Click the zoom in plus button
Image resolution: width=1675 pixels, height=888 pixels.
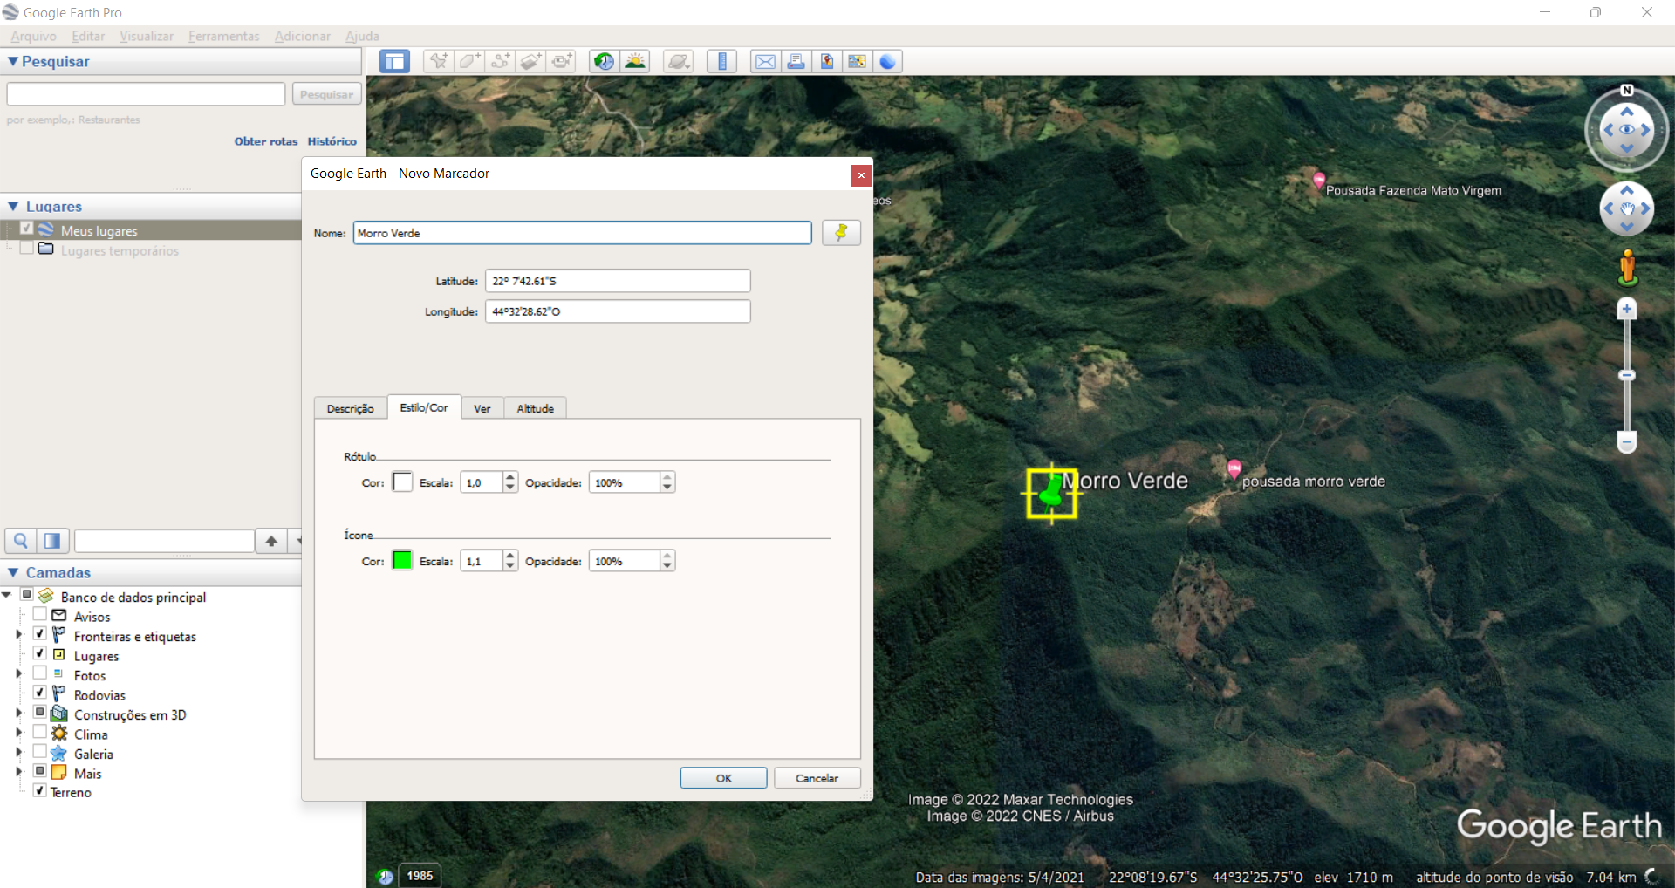pyautogui.click(x=1627, y=309)
